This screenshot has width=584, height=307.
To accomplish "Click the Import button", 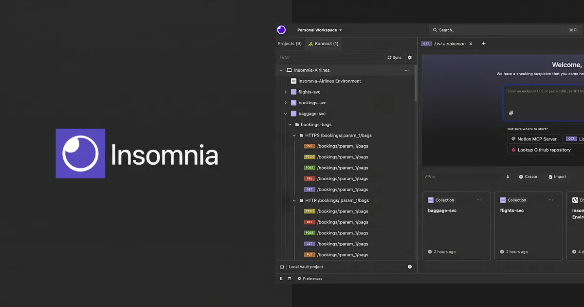I will pos(557,177).
